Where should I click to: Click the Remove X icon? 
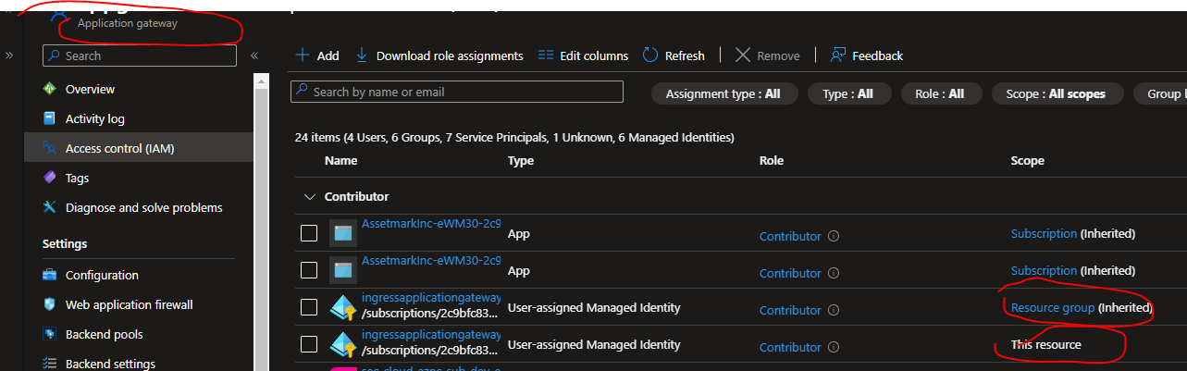tap(743, 56)
